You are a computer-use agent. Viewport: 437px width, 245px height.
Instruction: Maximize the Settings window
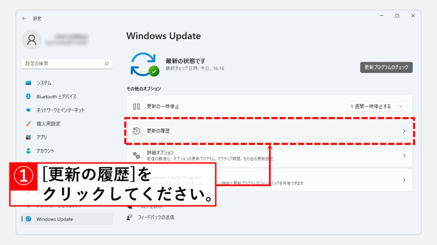[x=397, y=16]
